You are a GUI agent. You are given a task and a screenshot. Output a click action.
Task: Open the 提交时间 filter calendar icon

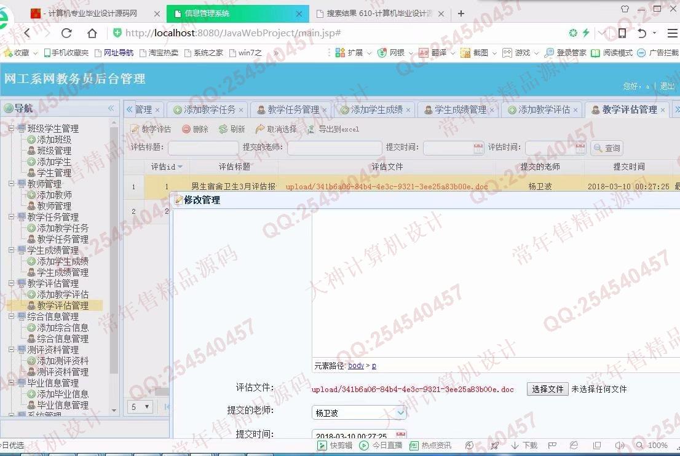click(x=478, y=148)
